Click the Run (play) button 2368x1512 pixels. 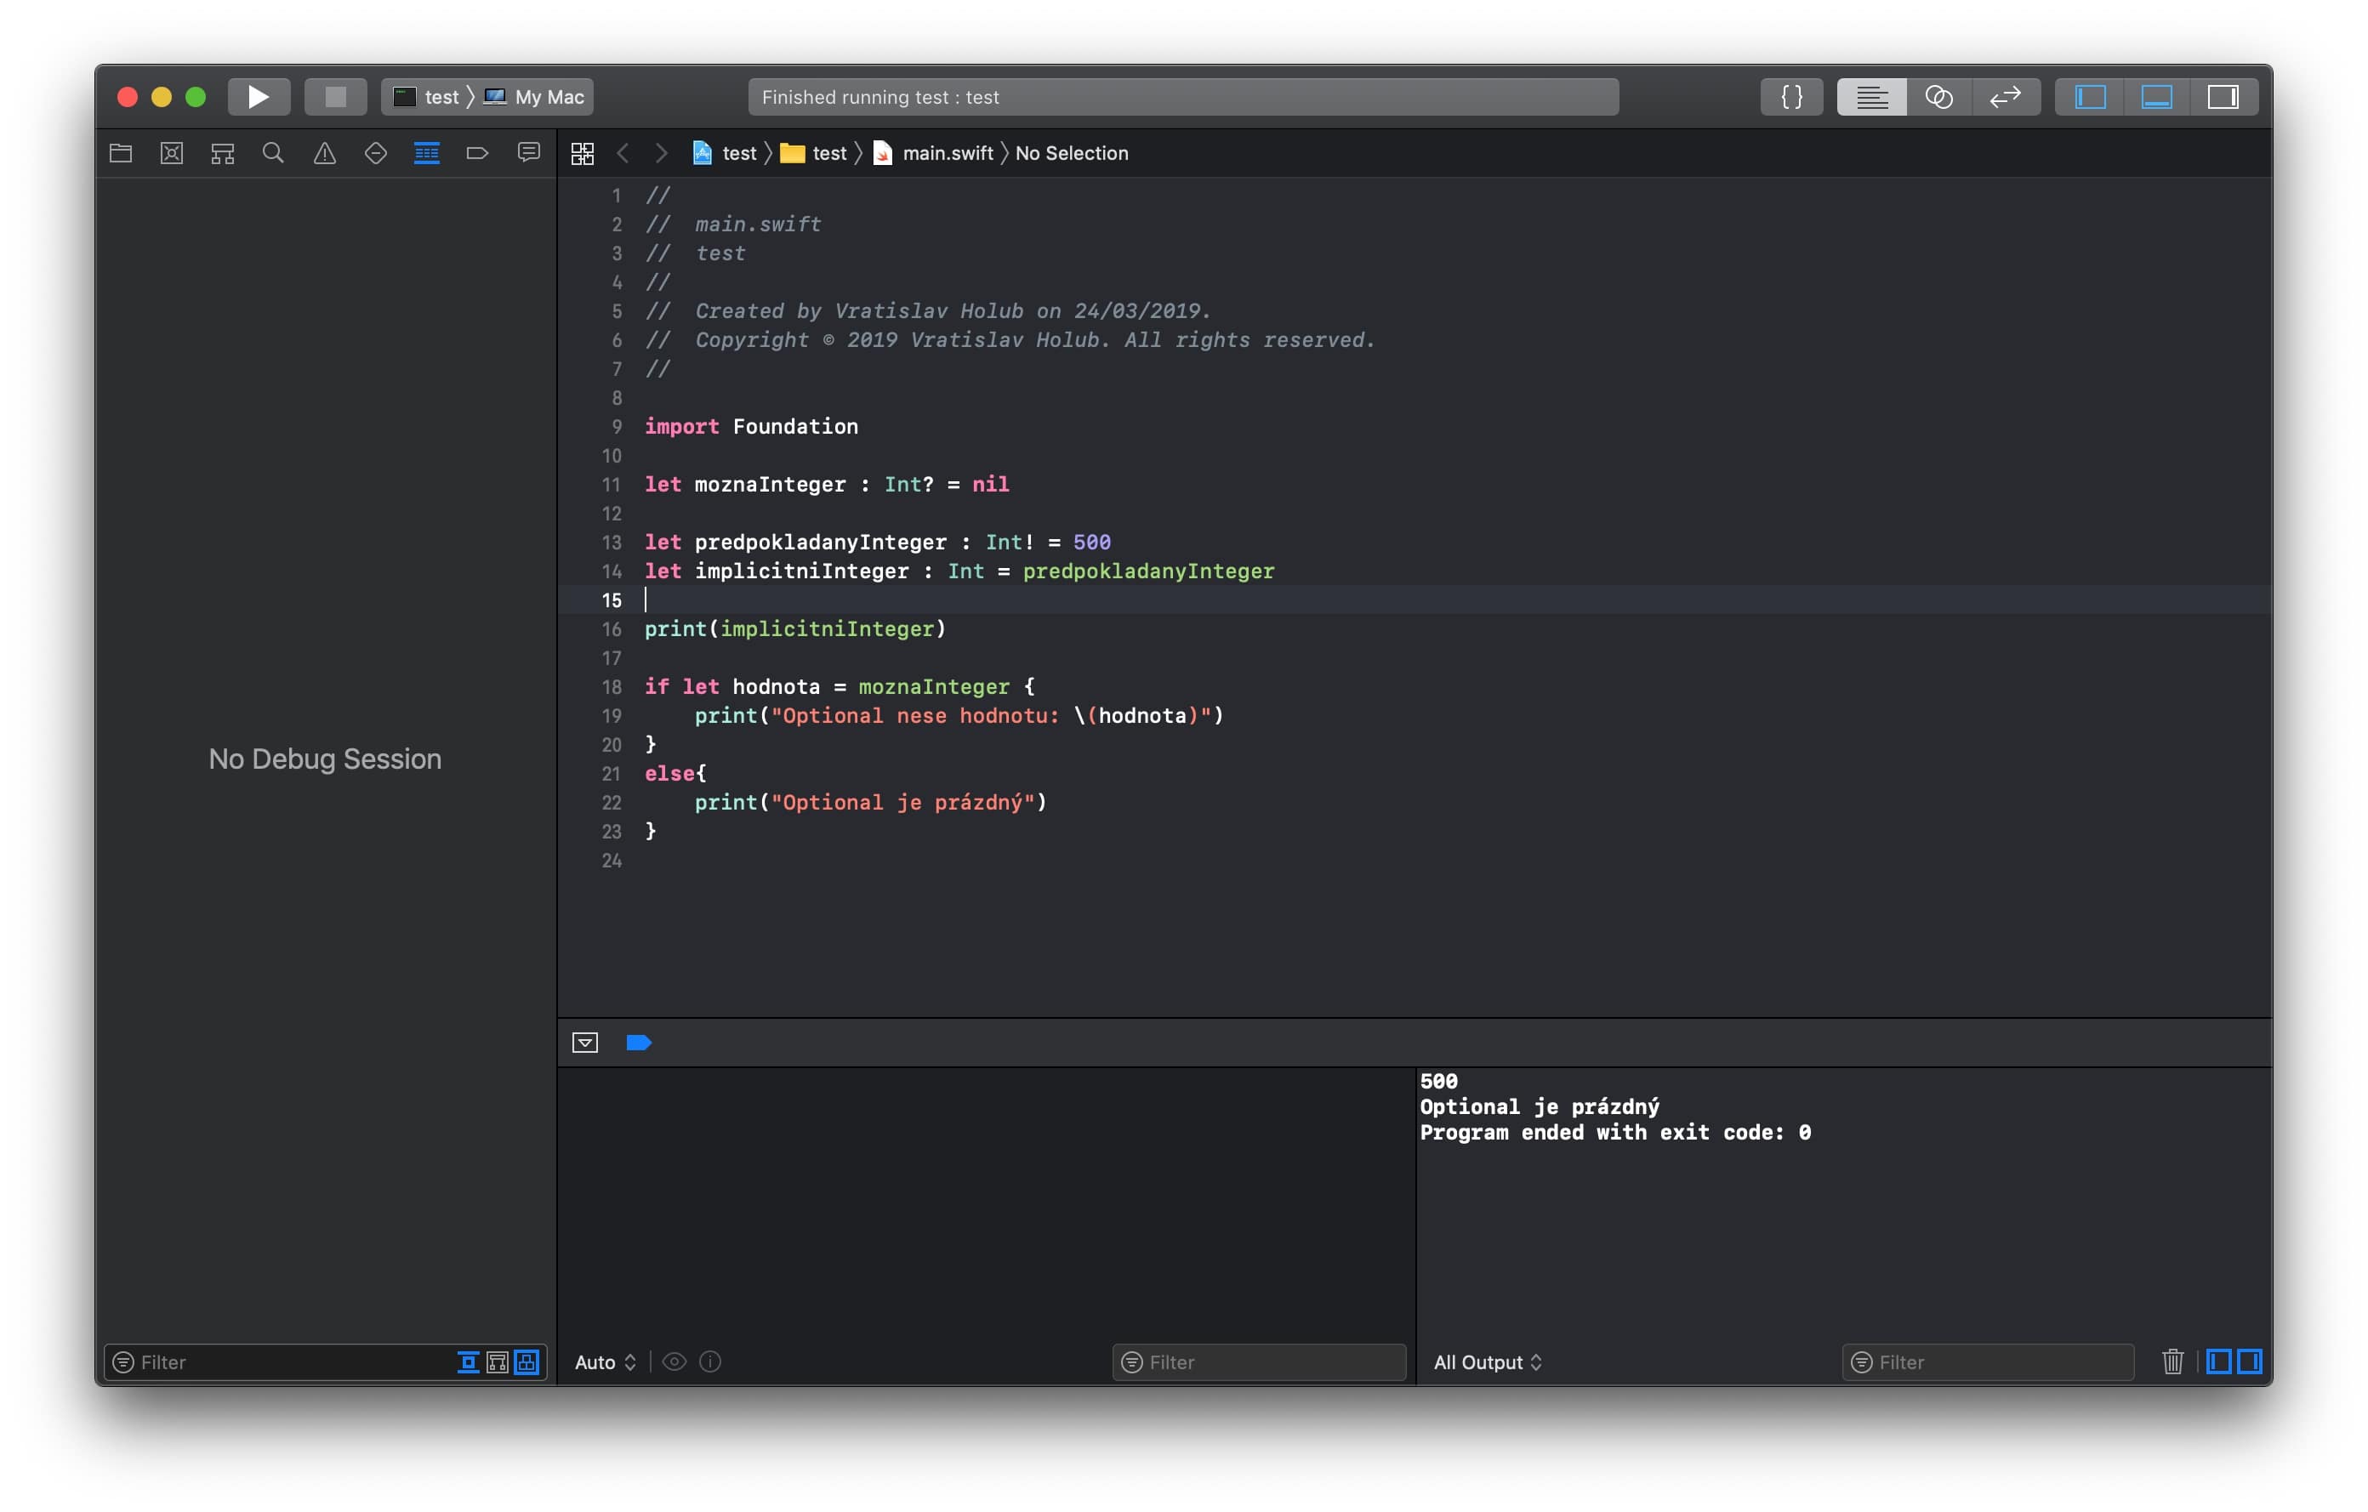258,96
